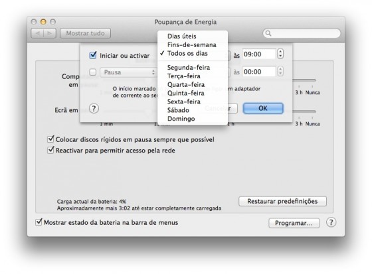Open the "Programar..." schedule button
The height and width of the screenshot is (274, 372).
click(x=294, y=223)
